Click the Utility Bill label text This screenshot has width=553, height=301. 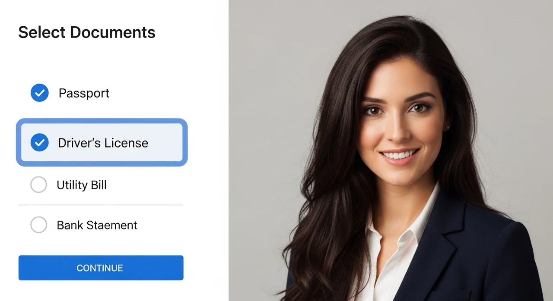pyautogui.click(x=82, y=185)
